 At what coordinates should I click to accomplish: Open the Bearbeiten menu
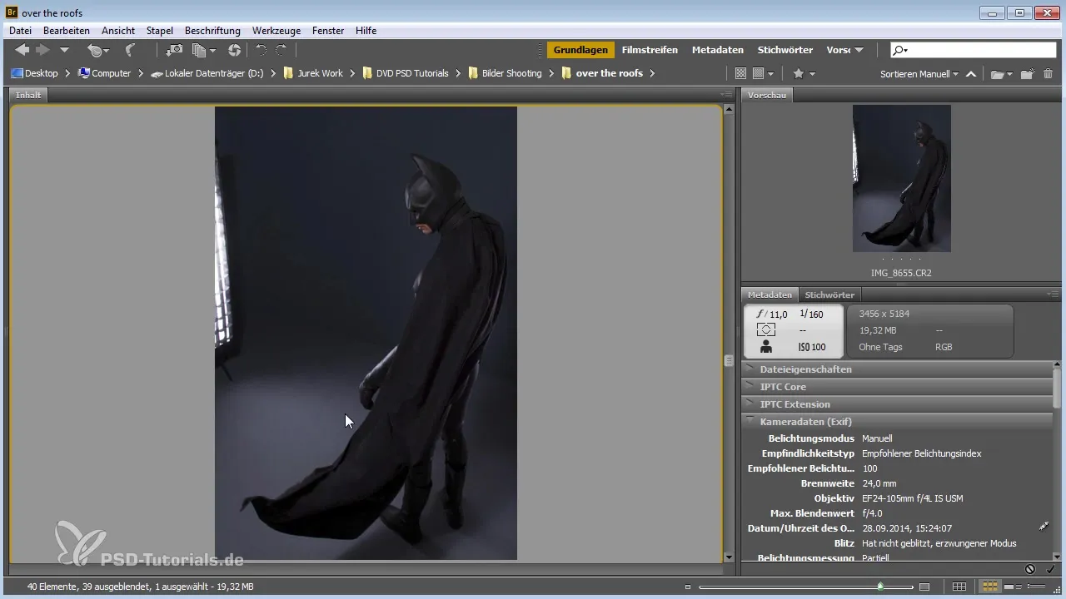(67, 31)
